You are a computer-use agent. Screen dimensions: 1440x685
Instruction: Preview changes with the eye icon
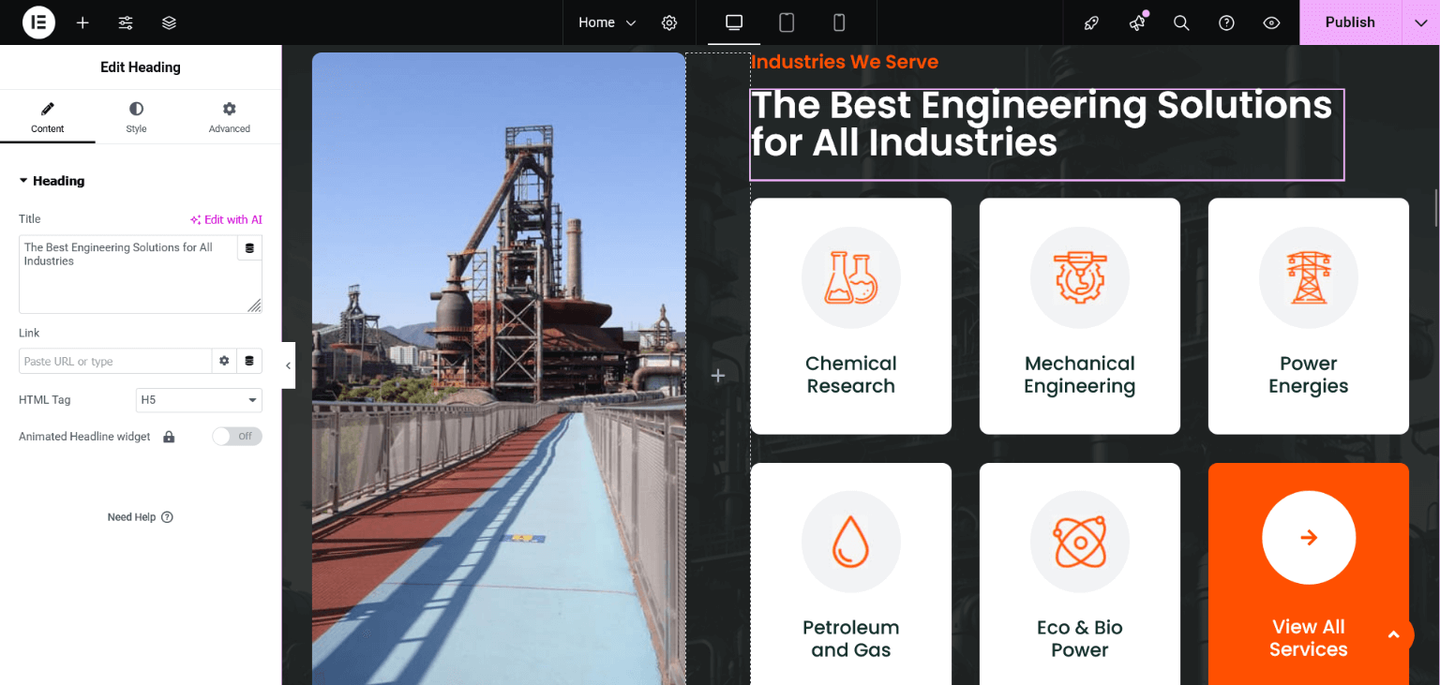[x=1271, y=22]
